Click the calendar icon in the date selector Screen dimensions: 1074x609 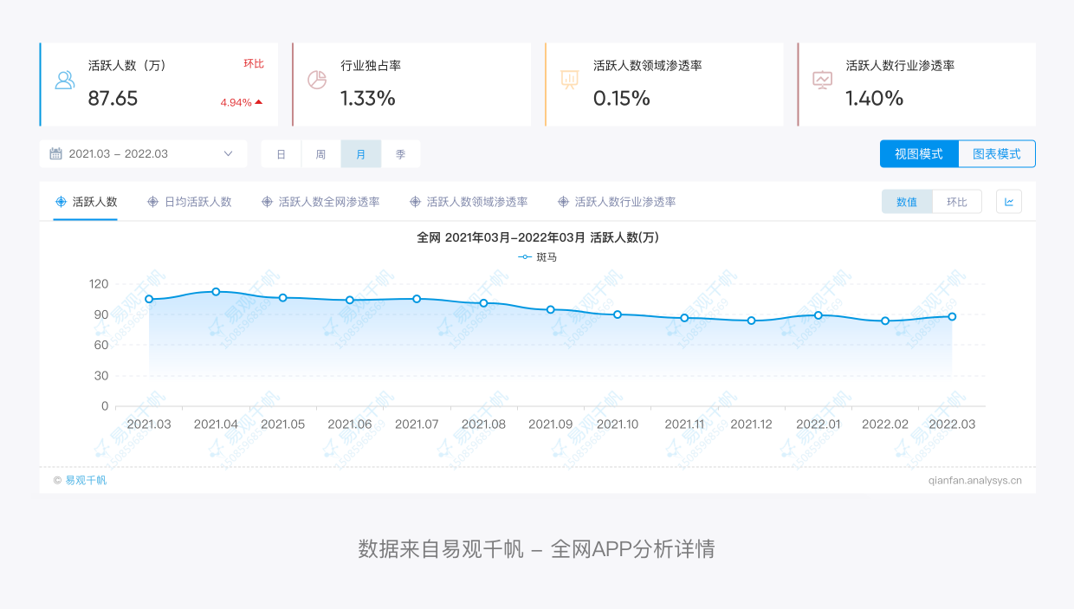point(55,152)
